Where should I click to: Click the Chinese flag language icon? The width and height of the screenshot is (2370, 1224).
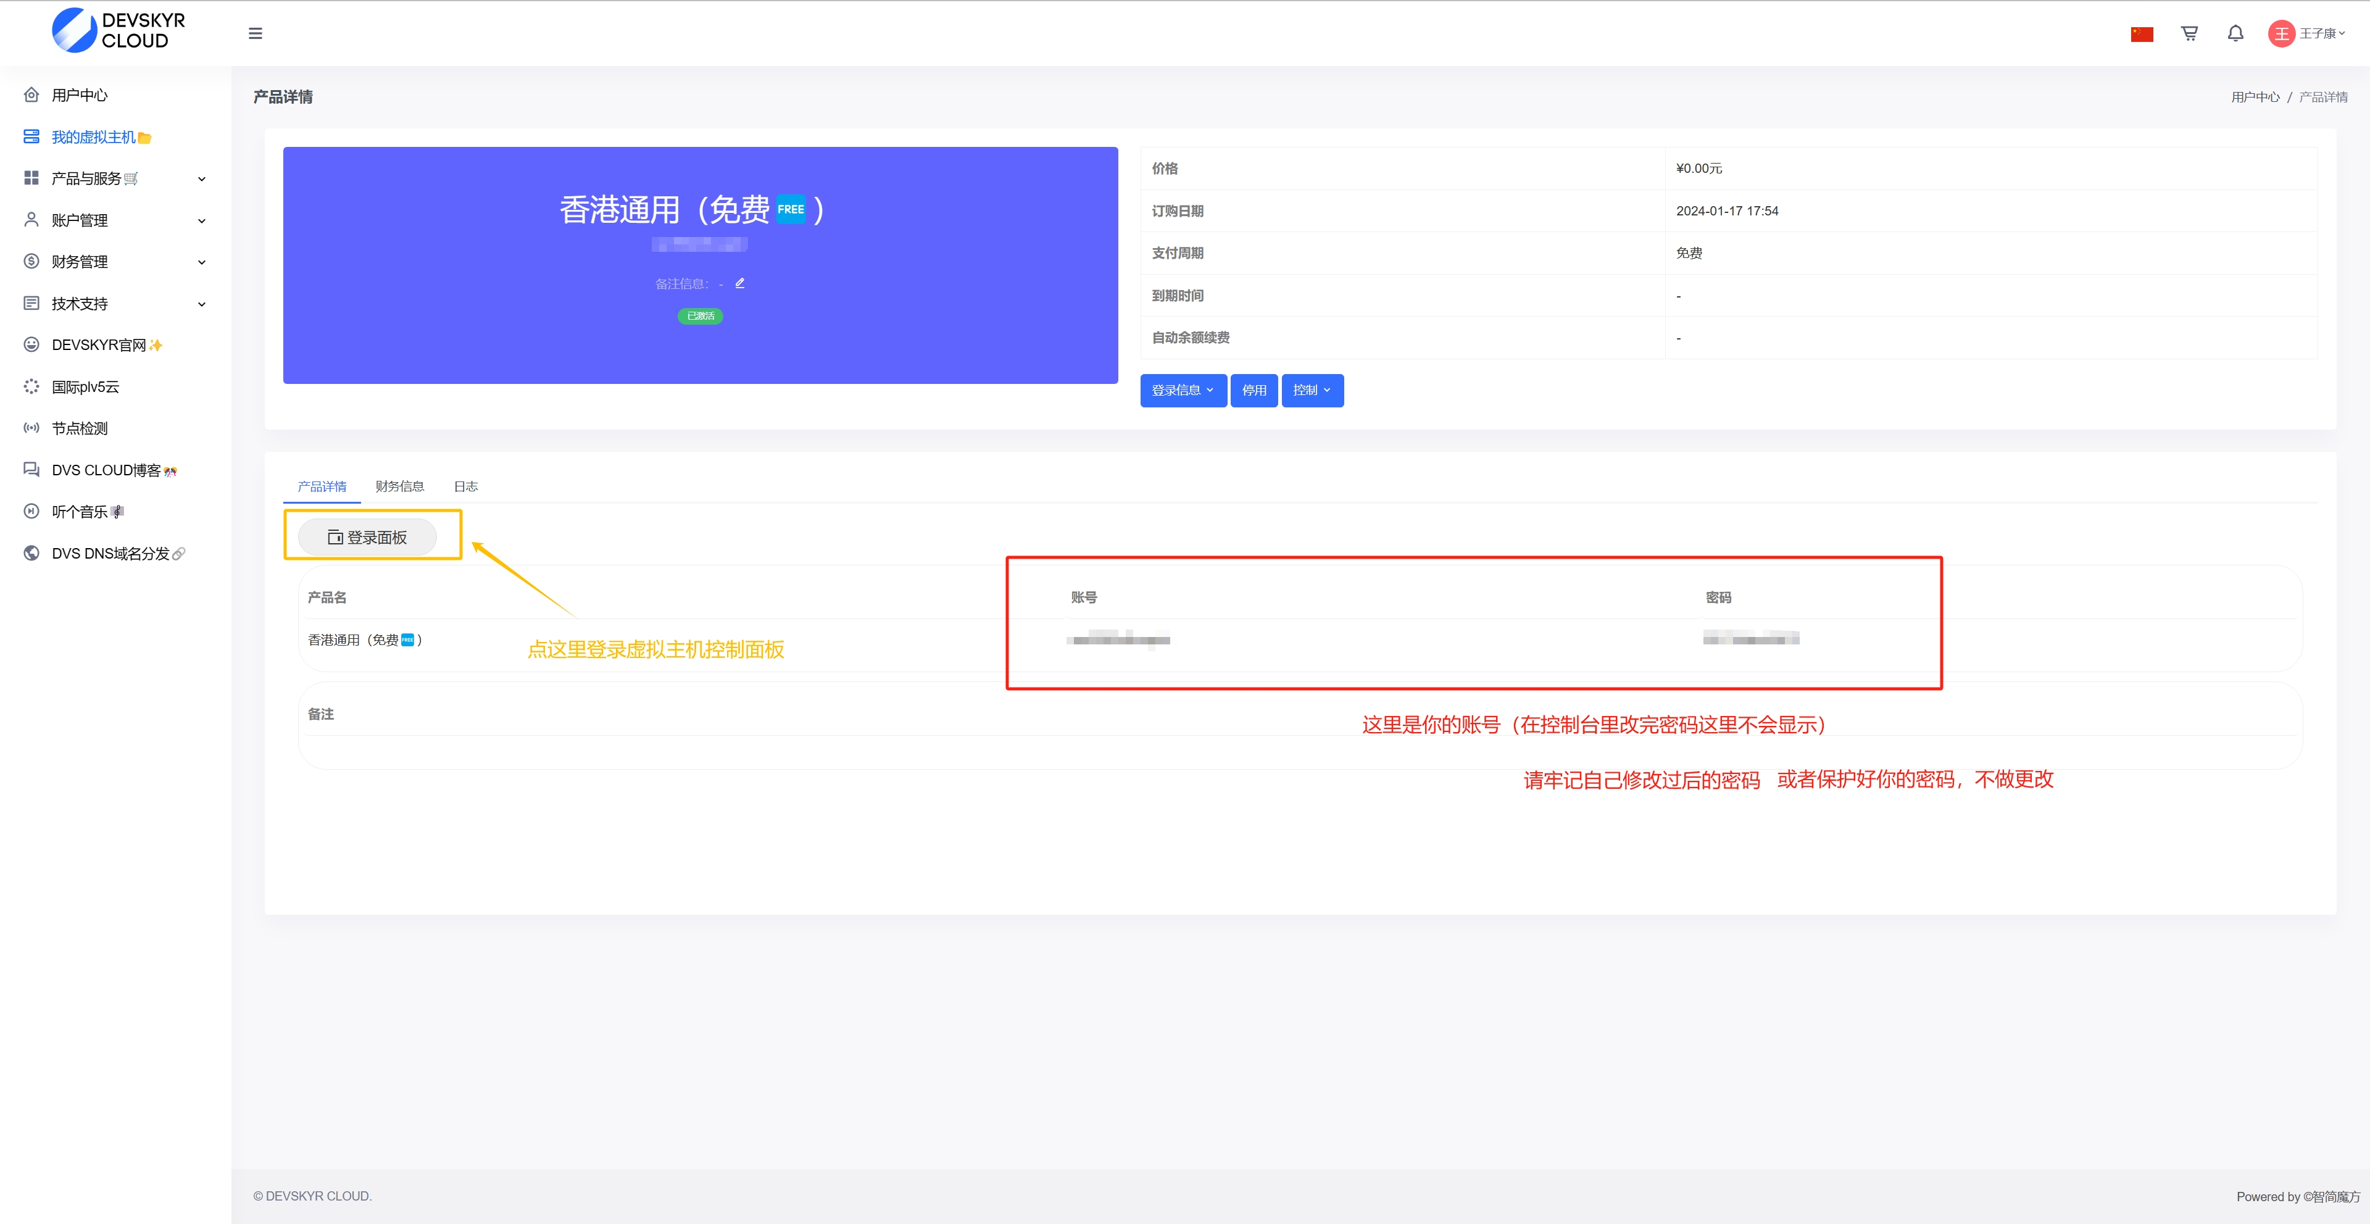pyautogui.click(x=2141, y=34)
